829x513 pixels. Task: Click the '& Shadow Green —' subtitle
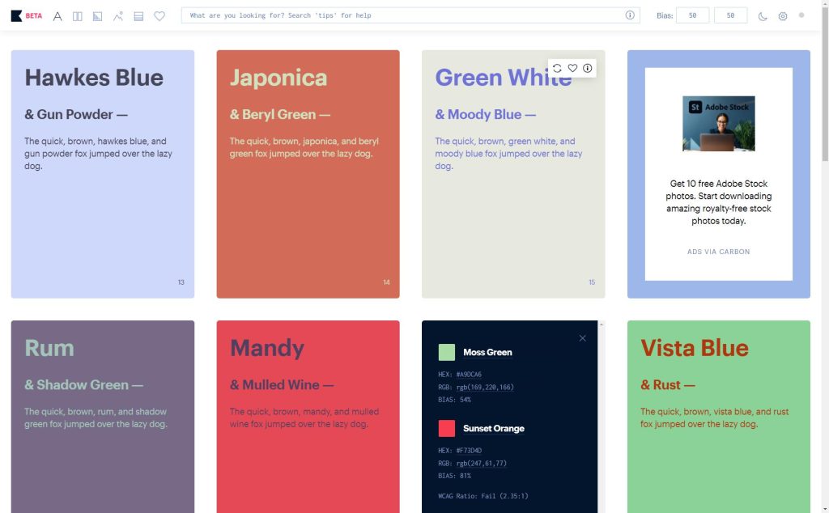[x=83, y=385]
